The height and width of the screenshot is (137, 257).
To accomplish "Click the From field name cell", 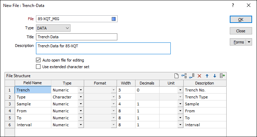I will tap(33, 111).
